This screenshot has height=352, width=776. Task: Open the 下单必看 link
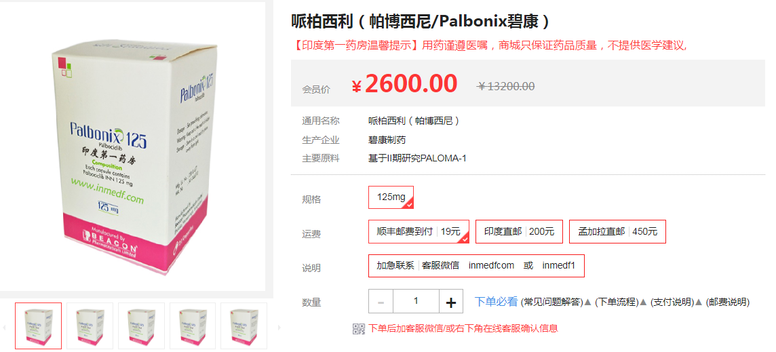(496, 302)
